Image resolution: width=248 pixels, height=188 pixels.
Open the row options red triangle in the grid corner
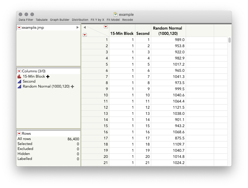85,35
